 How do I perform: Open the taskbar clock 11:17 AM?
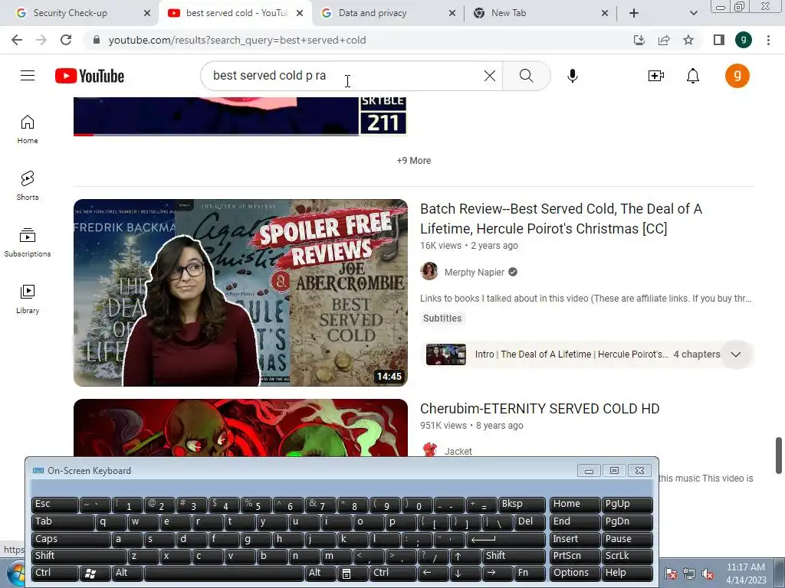pyautogui.click(x=745, y=573)
